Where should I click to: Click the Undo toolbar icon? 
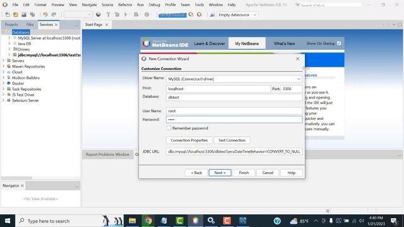tap(45, 15)
